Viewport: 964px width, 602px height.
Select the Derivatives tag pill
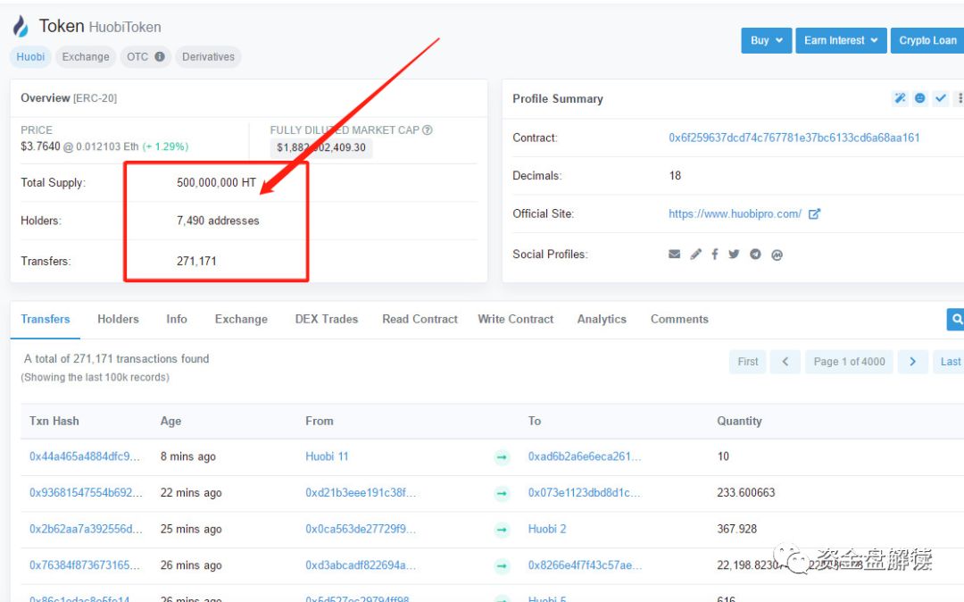tap(208, 56)
